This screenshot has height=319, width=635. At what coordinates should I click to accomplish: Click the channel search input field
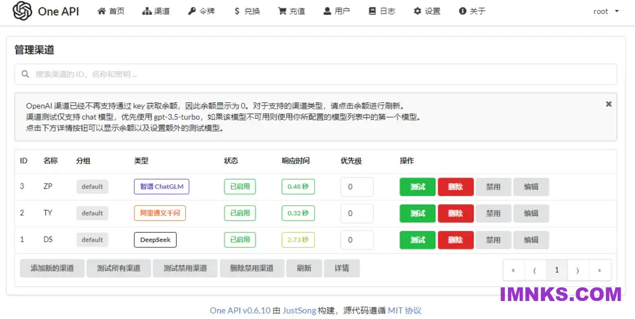pyautogui.click(x=316, y=74)
